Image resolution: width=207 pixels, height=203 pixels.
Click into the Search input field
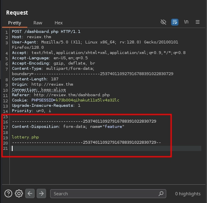click(108, 194)
